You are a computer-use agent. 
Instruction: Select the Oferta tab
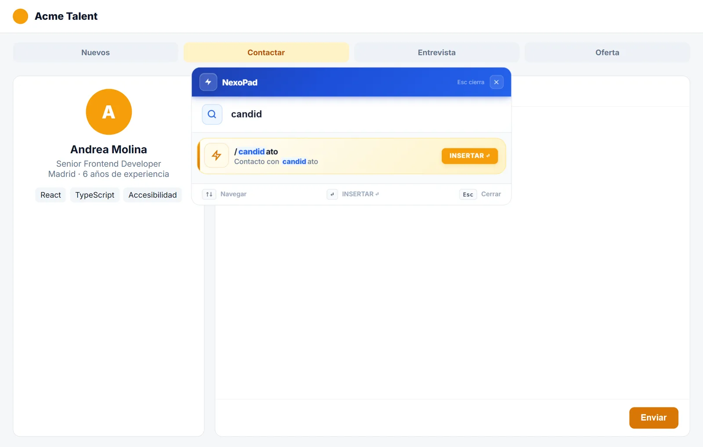point(607,52)
